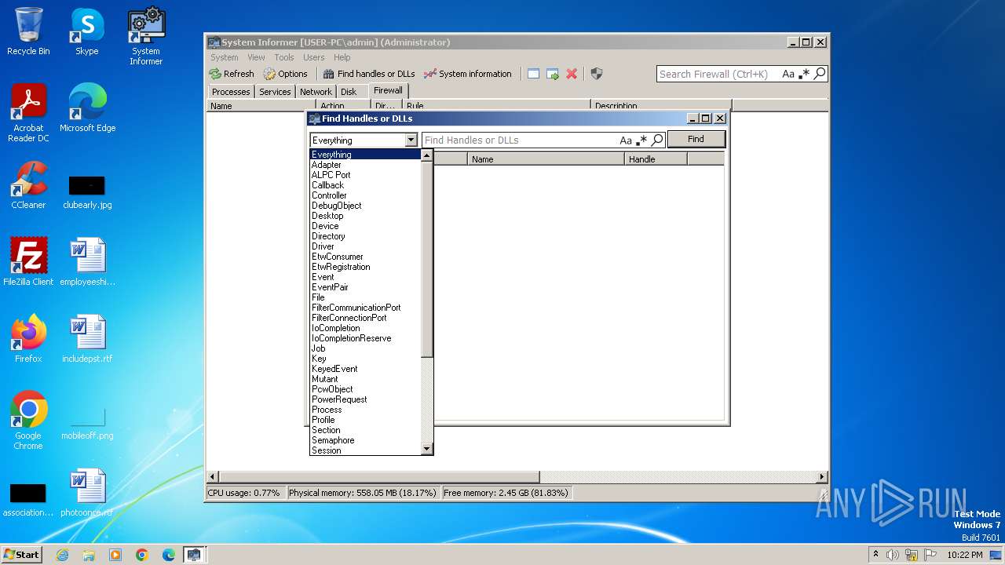Click dropdown list scroll down arrow
This screenshot has height=565, width=1005.
(x=427, y=449)
